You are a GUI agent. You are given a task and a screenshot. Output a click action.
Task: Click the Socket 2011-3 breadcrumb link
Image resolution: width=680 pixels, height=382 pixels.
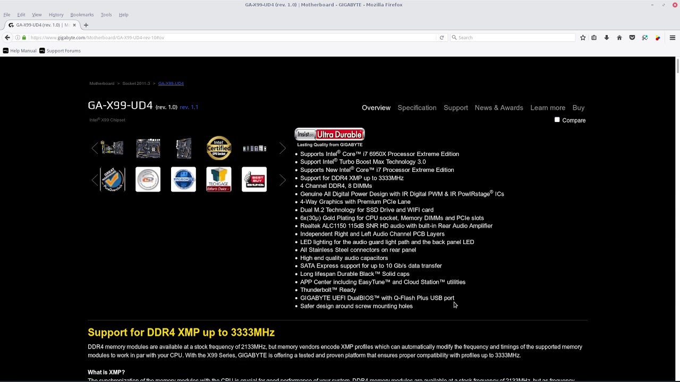136,83
